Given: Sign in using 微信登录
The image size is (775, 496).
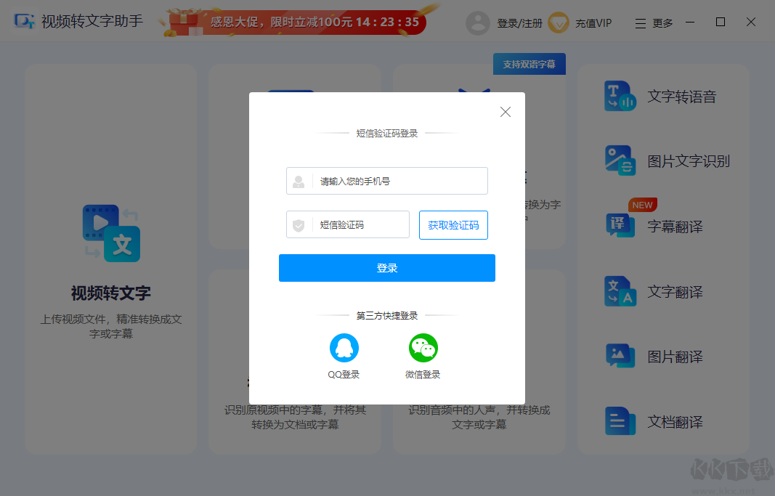Looking at the screenshot, I should click(423, 355).
